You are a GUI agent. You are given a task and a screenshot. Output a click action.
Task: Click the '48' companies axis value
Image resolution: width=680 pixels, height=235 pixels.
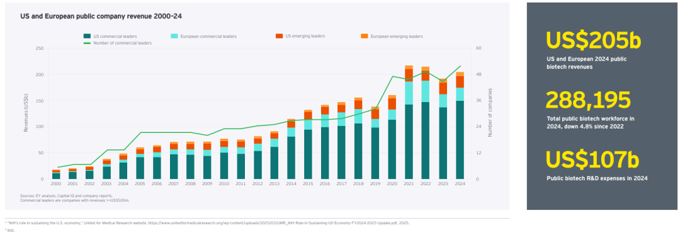tap(479, 74)
